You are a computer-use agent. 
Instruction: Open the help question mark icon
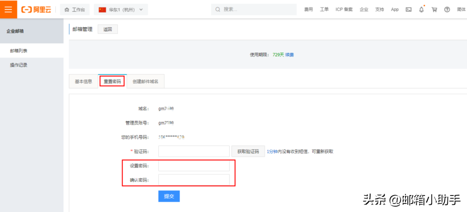tap(447, 9)
